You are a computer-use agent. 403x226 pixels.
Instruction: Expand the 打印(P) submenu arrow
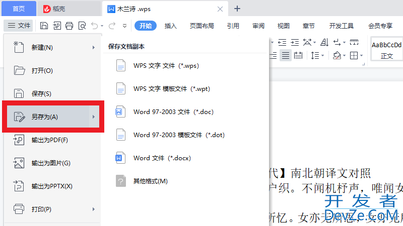(x=94, y=209)
